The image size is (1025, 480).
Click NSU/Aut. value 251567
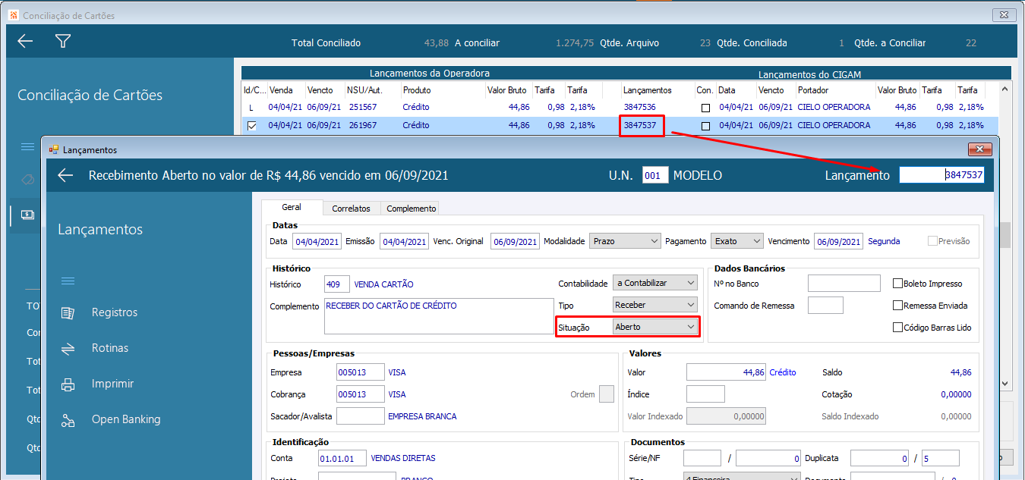[363, 108]
